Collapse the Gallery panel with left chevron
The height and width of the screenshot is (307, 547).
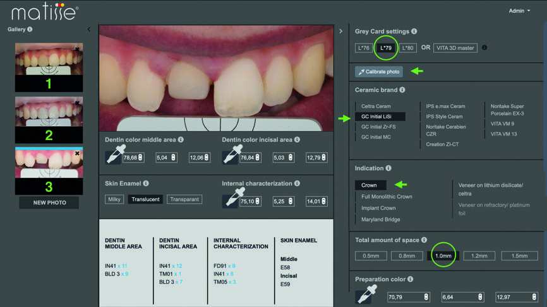pyautogui.click(x=89, y=29)
